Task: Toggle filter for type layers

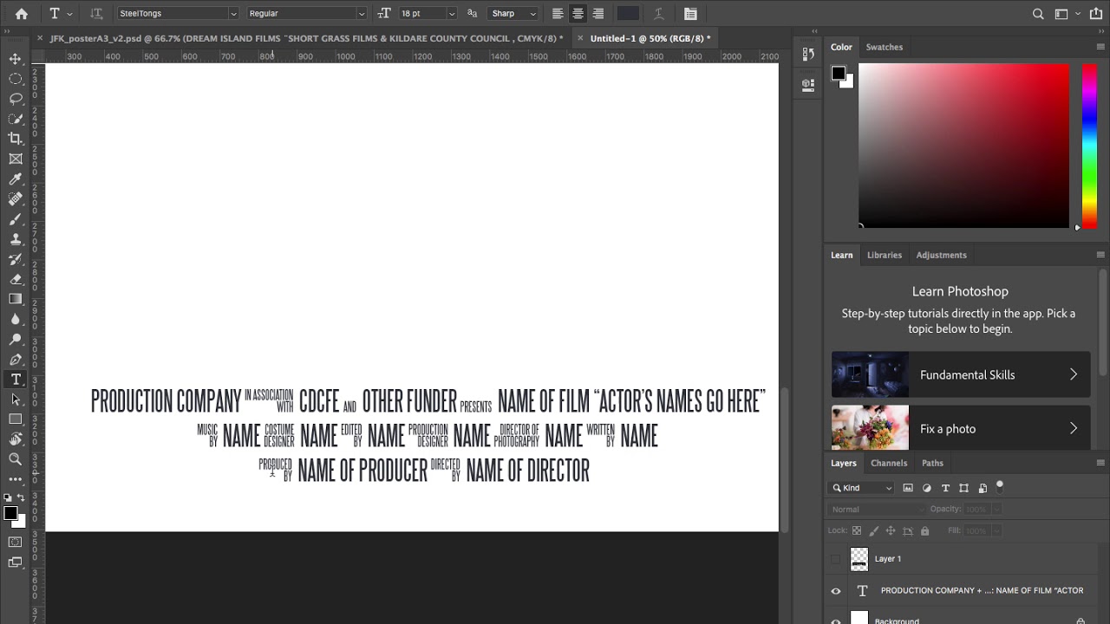Action: [x=945, y=488]
